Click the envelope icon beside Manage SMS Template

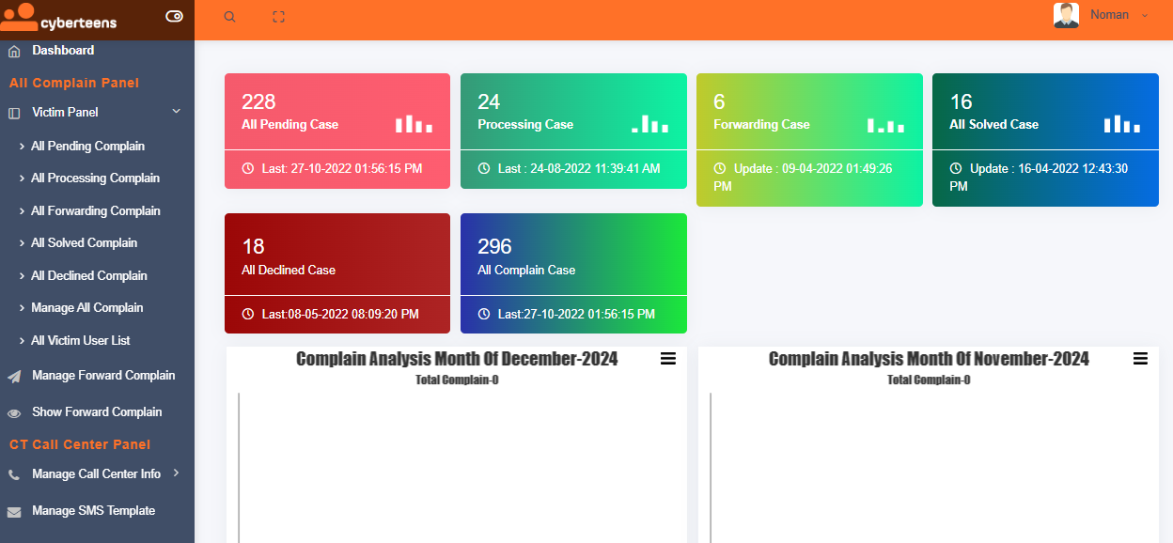14,512
